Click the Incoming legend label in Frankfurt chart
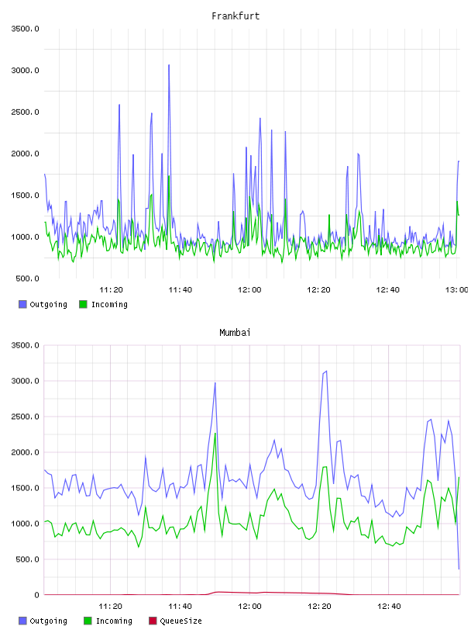This screenshot has height=633, width=471. (x=109, y=304)
